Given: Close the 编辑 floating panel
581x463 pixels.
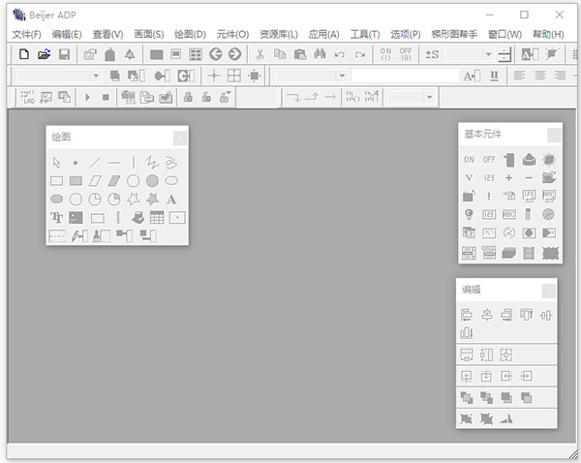Looking at the screenshot, I should 548,290.
